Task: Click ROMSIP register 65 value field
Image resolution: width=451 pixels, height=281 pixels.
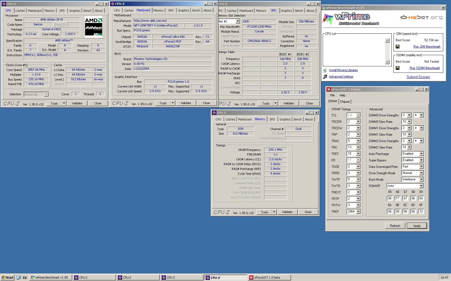Action: 390,198
